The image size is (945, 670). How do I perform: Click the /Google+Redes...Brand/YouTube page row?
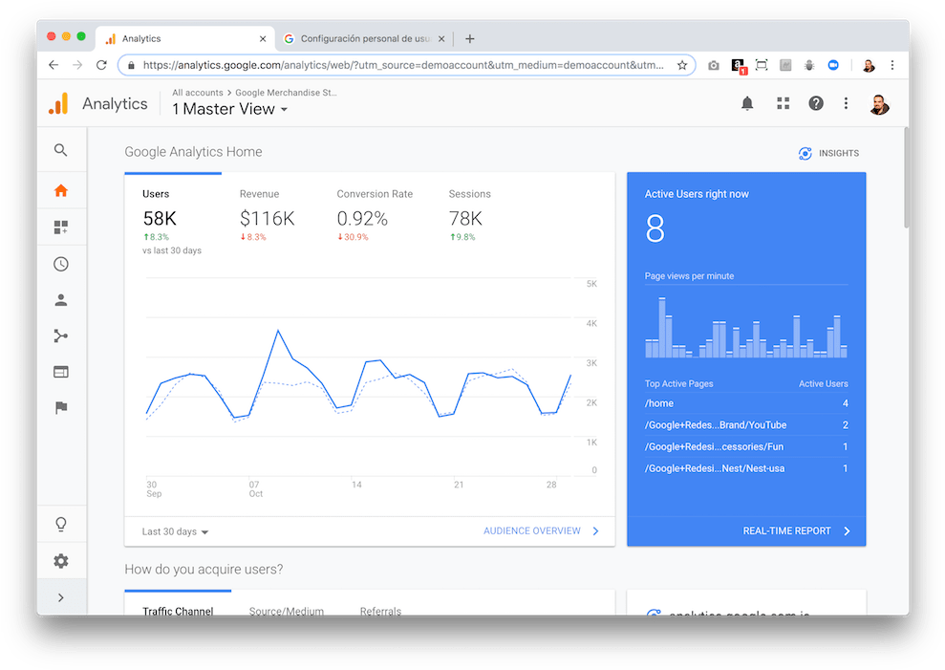click(746, 425)
